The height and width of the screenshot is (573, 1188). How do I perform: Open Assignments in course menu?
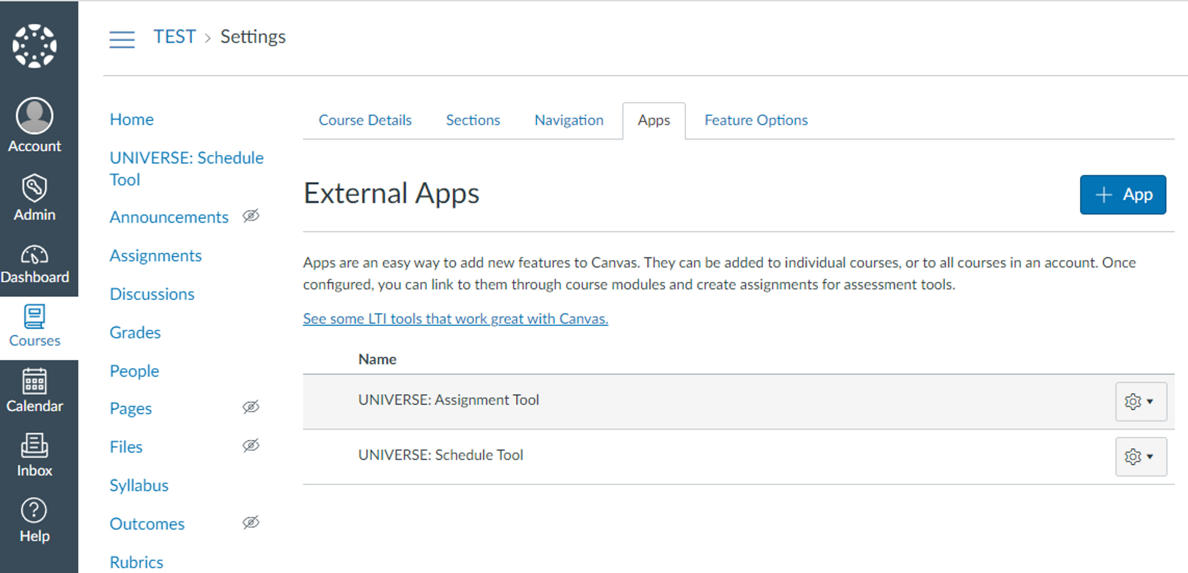156,256
